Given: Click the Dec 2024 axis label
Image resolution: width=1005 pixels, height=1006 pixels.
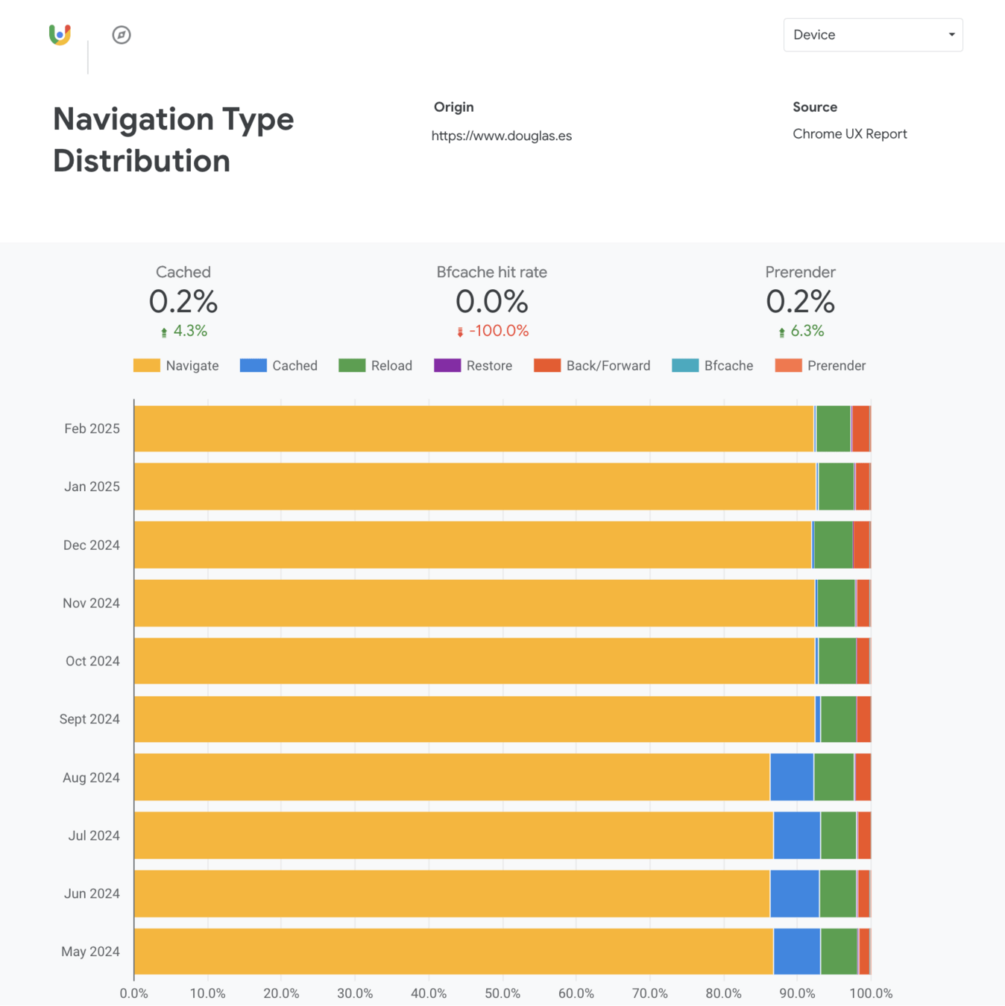Looking at the screenshot, I should coord(91,545).
